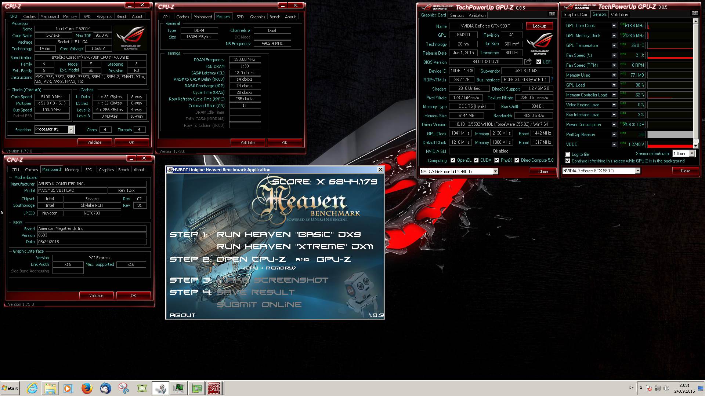This screenshot has width=705, height=396.
Task: Click the green monitor graph taskbar icon
Action: [x=179, y=388]
